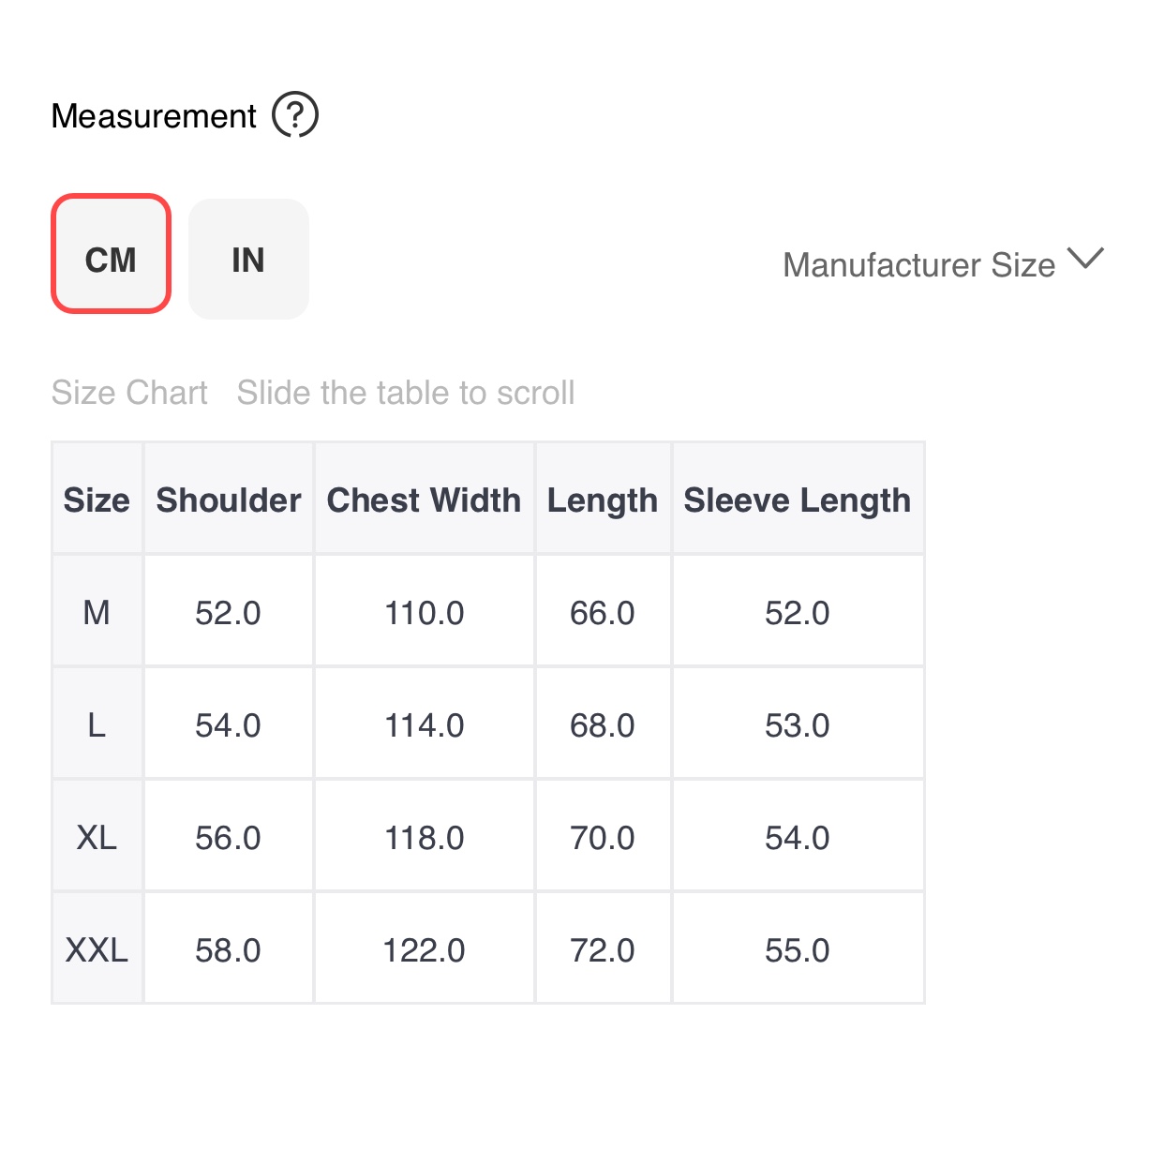
Task: Click the 56.0 shoulder cell
Action: pos(228,838)
